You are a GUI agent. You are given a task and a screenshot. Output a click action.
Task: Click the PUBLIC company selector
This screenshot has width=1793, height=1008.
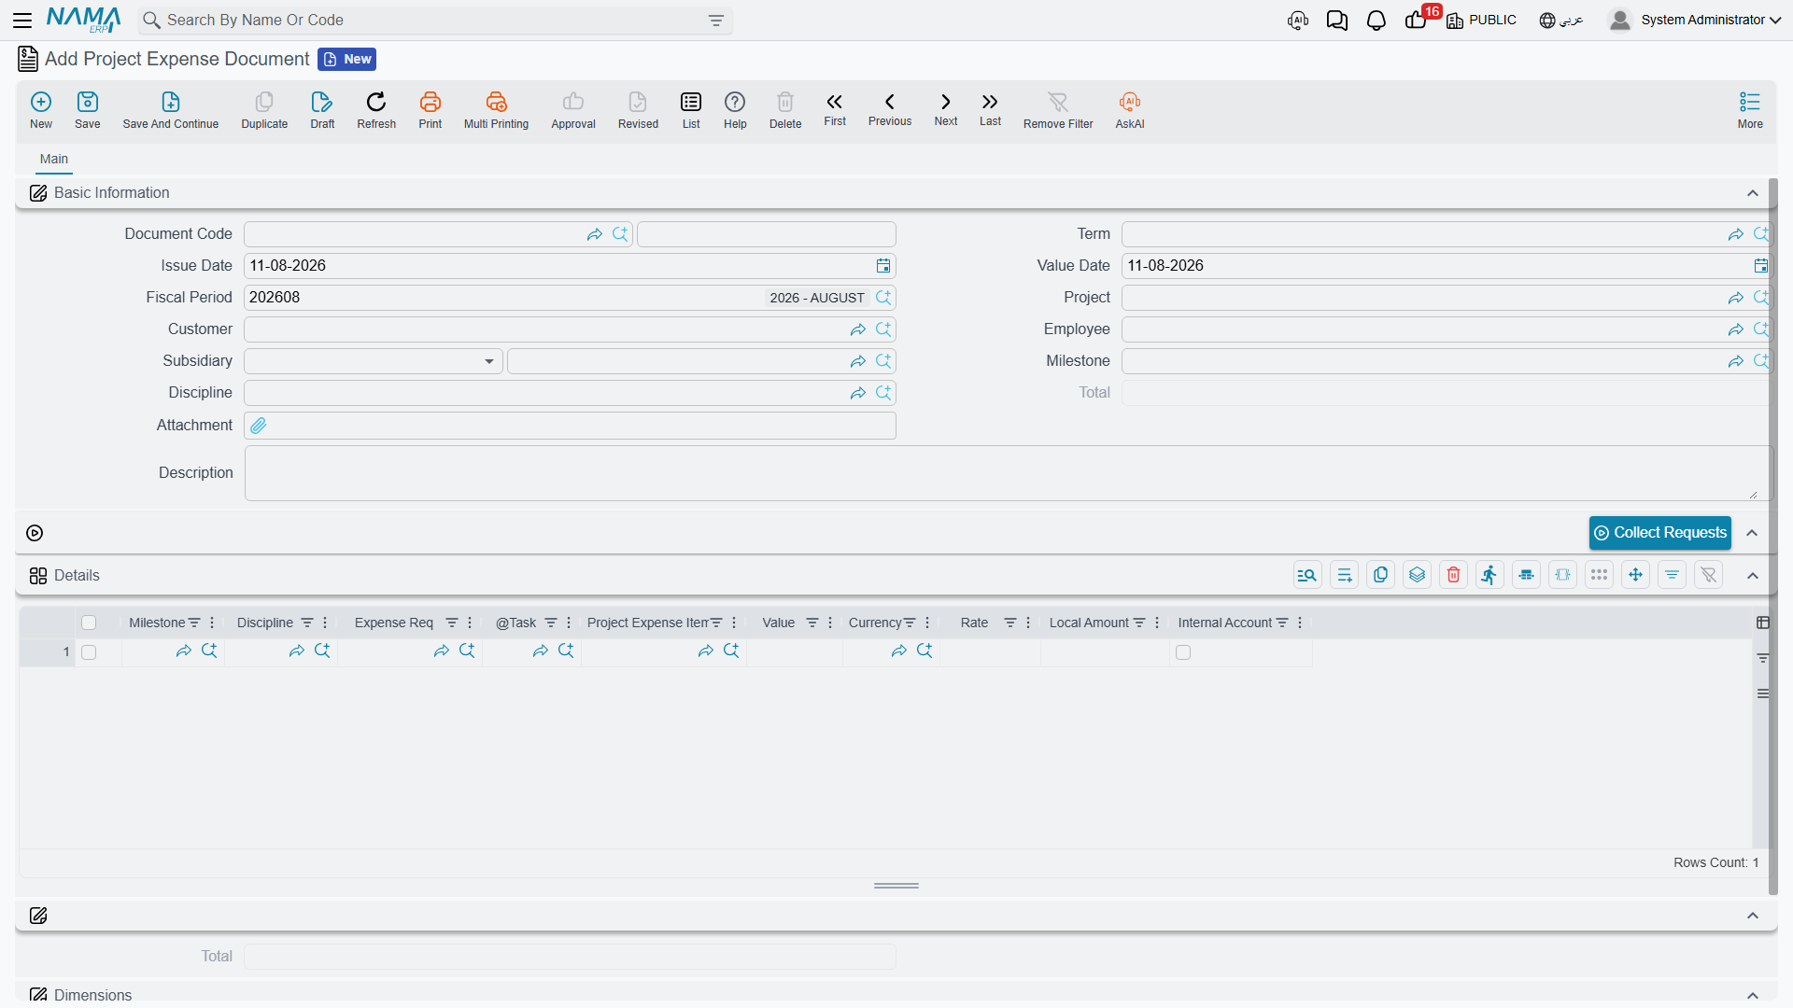tap(1481, 21)
